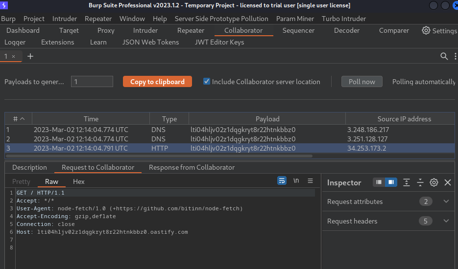Screen dimensions: 458x269
Task: Open the Repeater menu in menu bar
Action: coord(98,19)
